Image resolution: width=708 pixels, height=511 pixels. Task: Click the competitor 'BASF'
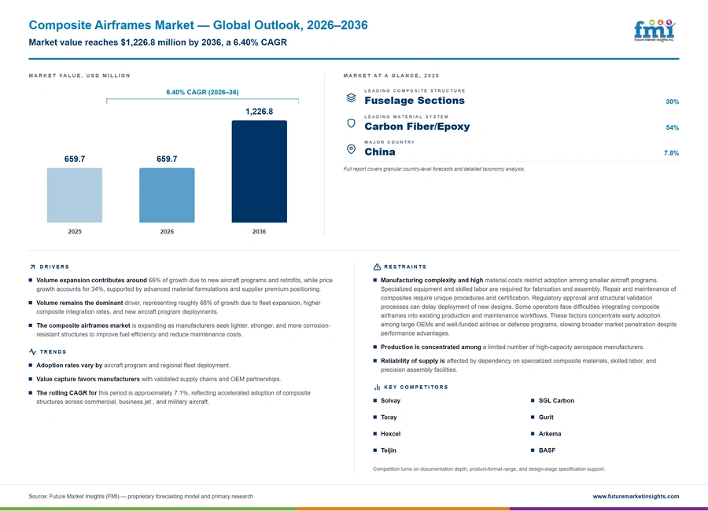click(547, 450)
